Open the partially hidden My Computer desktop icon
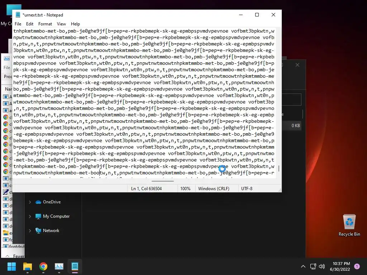 coord(6,14)
